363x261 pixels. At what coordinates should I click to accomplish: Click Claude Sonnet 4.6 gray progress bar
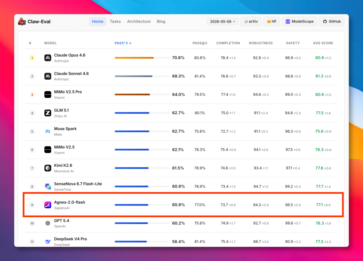133,76
